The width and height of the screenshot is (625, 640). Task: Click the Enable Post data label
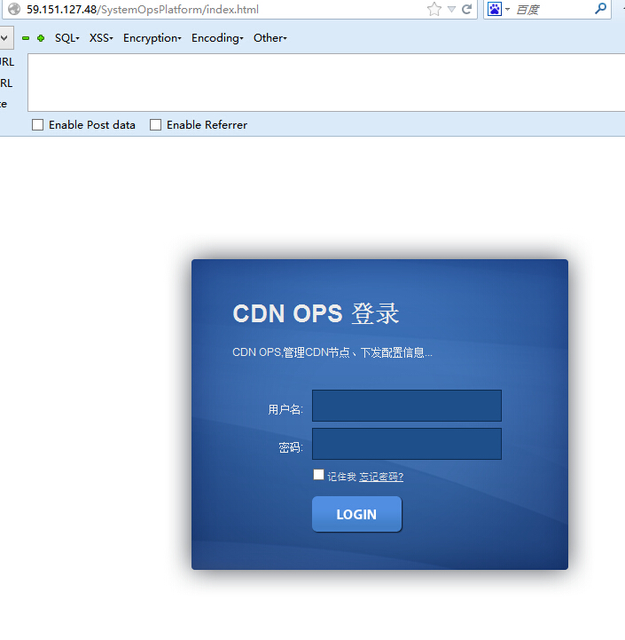tap(91, 125)
